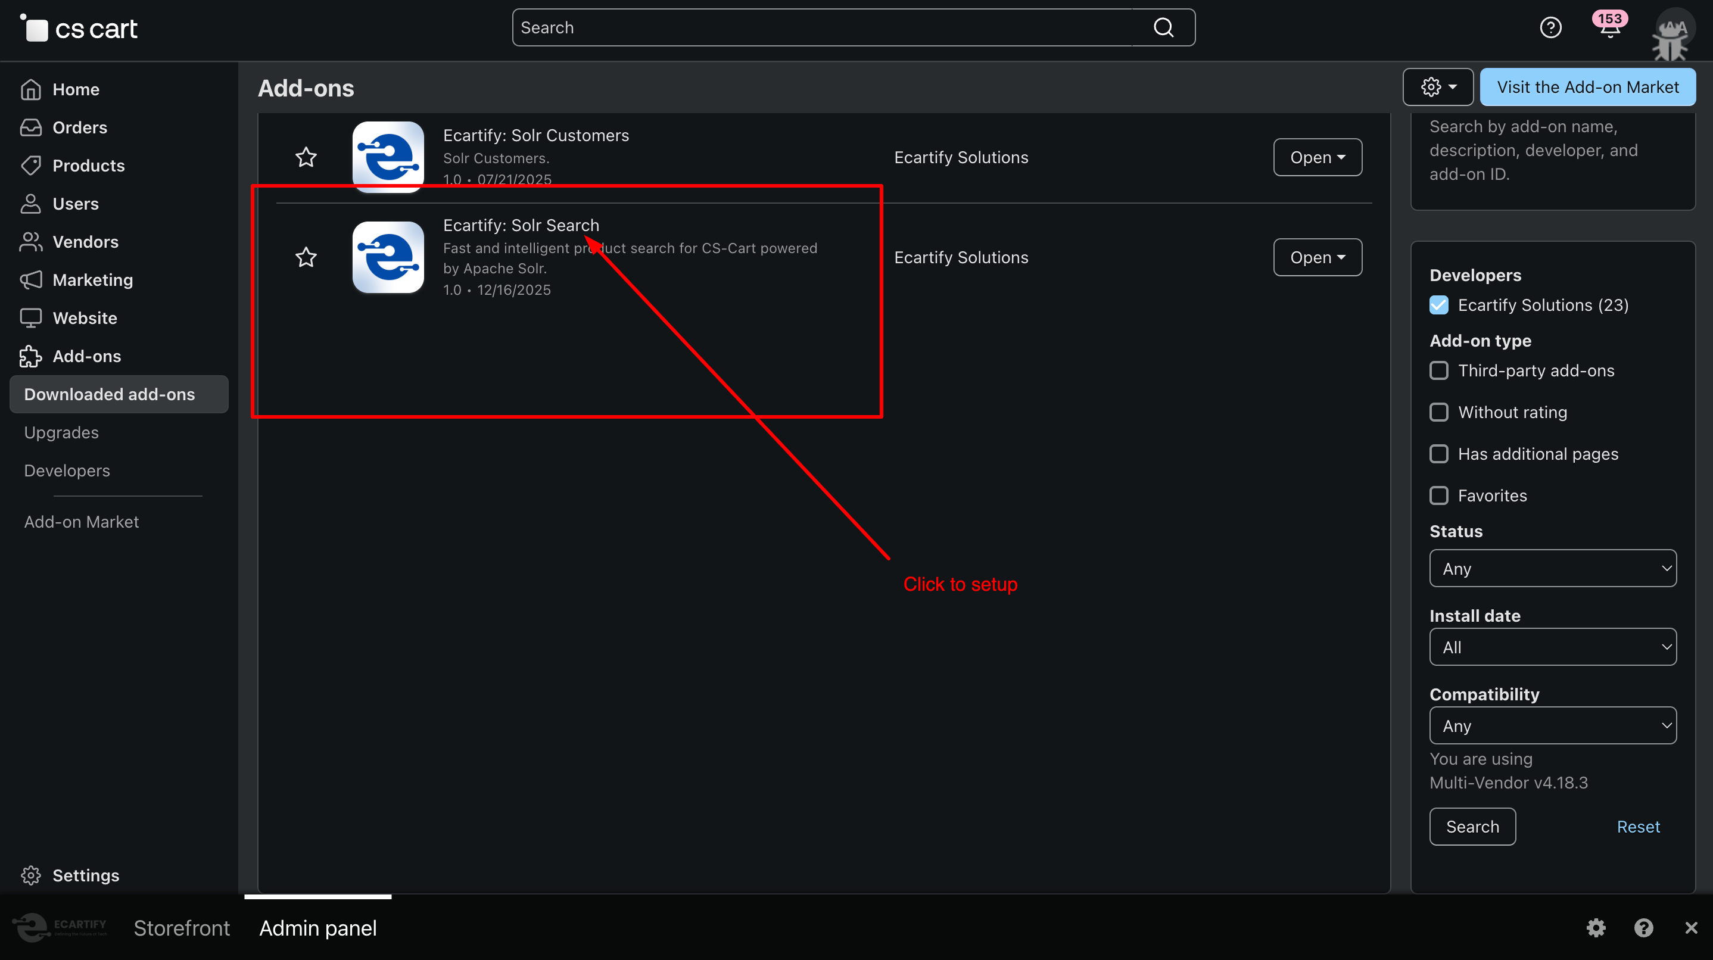This screenshot has height=960, width=1713.
Task: Enable Third-party add-ons checkbox
Action: (1438, 370)
